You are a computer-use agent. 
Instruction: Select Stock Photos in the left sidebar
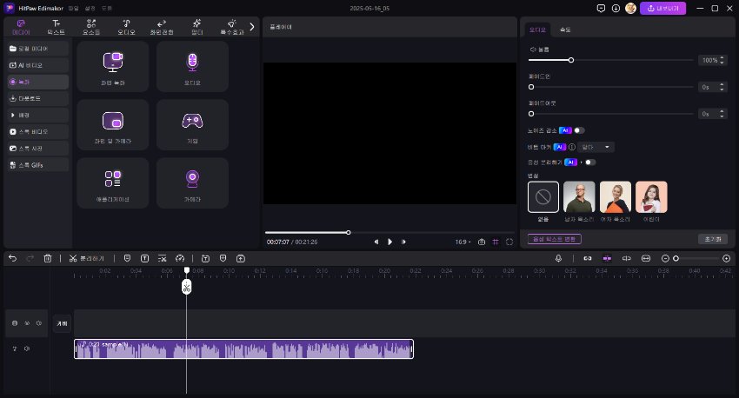37,149
